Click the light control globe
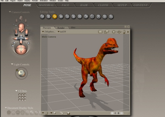 point(21,73)
